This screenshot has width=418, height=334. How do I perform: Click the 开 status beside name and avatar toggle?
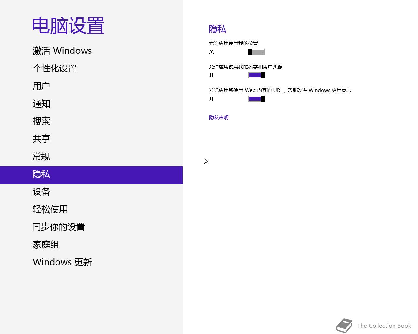(211, 75)
